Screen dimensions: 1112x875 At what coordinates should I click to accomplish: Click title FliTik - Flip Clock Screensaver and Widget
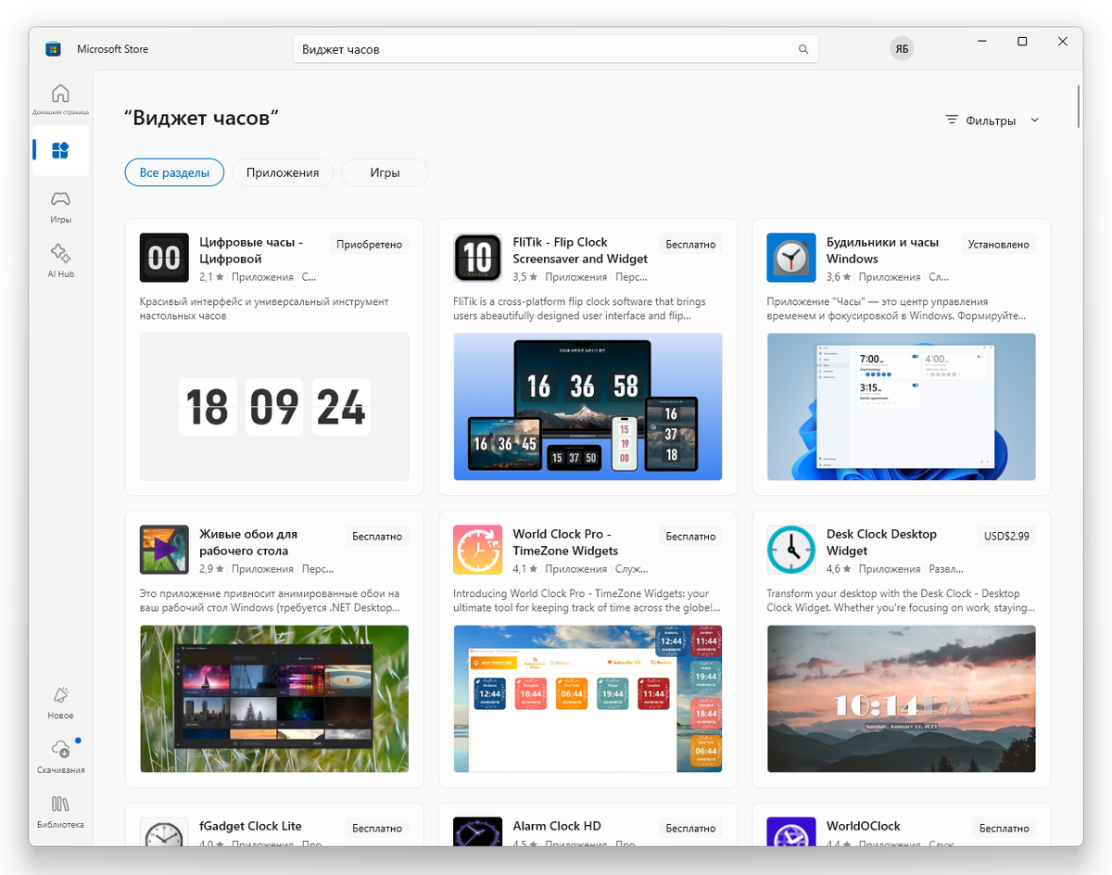point(580,250)
